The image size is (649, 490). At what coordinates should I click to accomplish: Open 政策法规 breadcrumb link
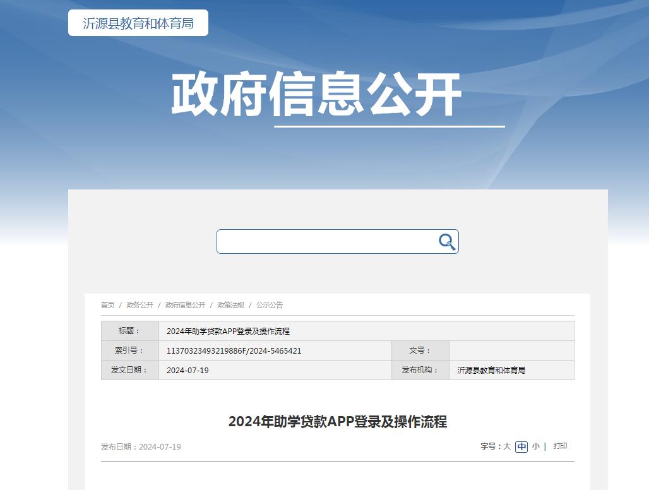(x=230, y=305)
